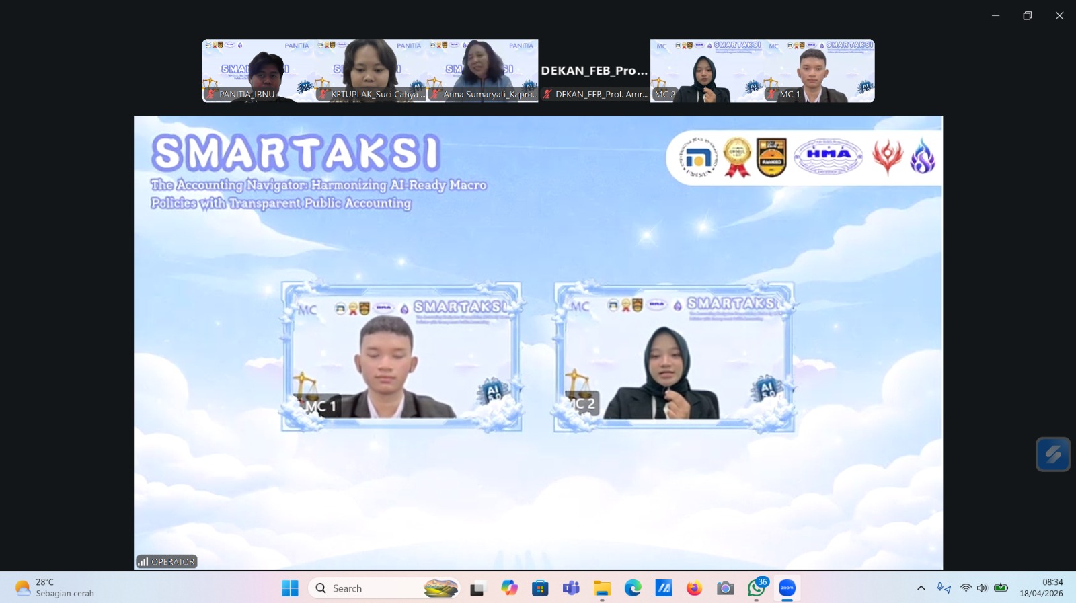Image resolution: width=1076 pixels, height=603 pixels.
Task: Select the KETUPLAK_Suci Cahya video thumbnail
Action: click(x=370, y=71)
